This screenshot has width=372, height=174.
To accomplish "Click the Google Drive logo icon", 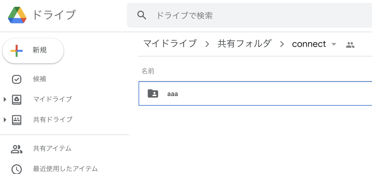I will (x=17, y=15).
